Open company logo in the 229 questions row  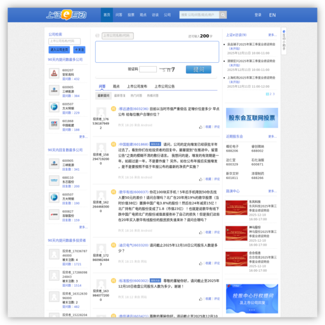pyautogui.click(x=54, y=107)
